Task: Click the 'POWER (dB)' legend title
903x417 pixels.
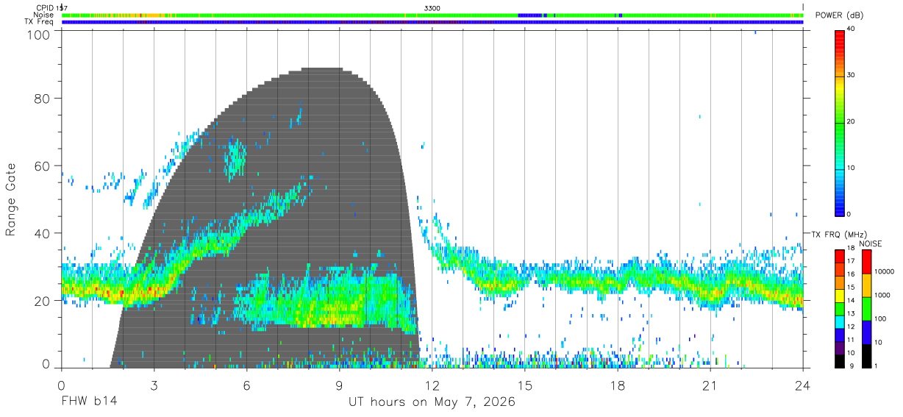Action: 839,15
